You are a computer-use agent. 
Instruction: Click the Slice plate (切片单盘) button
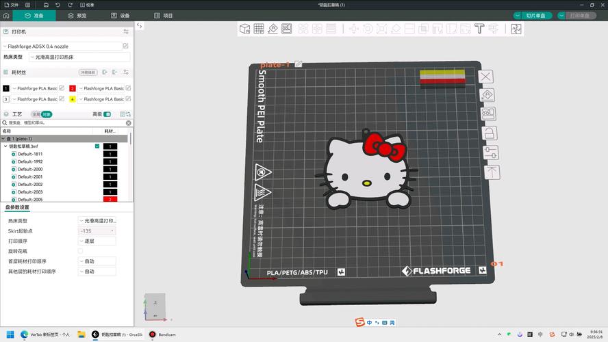coord(535,16)
